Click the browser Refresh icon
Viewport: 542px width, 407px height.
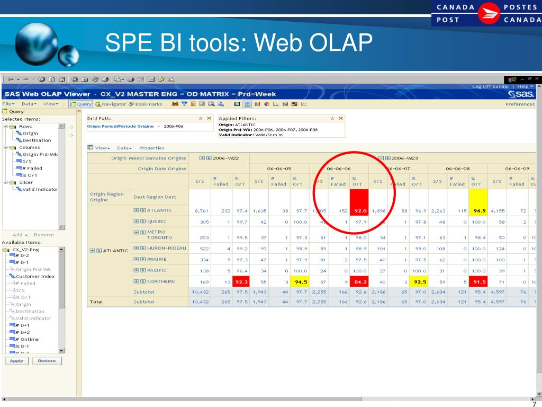pos(51,79)
